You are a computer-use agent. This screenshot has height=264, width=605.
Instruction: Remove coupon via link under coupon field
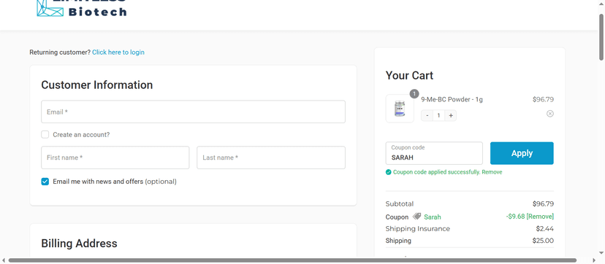492,172
